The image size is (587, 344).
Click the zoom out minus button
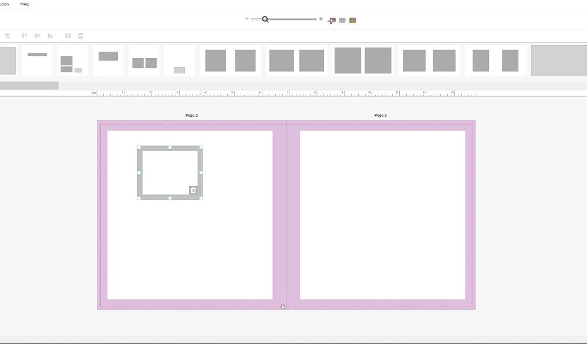[x=247, y=19]
